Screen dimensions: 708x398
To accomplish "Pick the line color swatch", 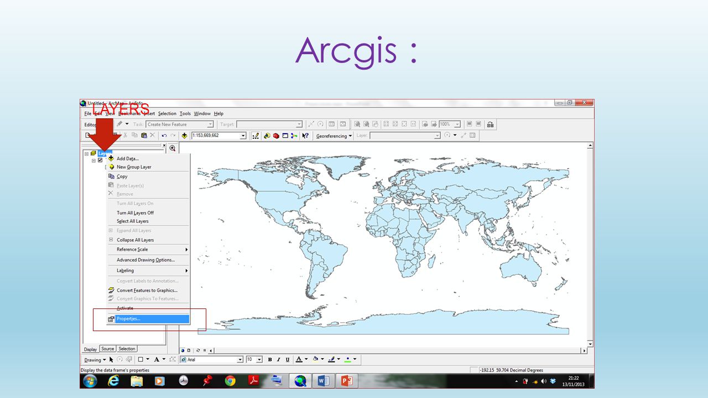I will (x=332, y=359).
